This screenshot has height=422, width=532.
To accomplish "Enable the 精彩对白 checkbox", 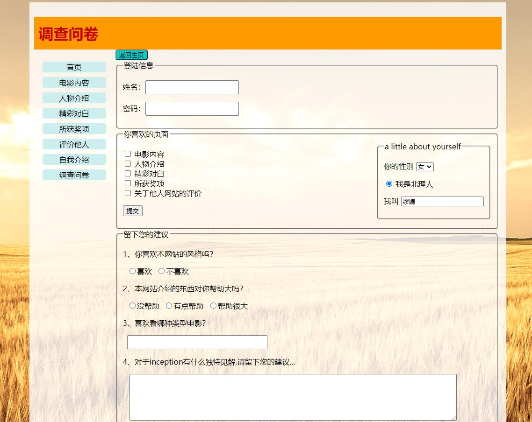I will [128, 174].
